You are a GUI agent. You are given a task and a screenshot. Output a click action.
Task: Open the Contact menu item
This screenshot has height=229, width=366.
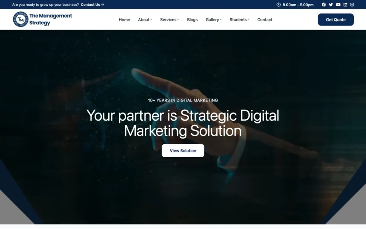point(265,19)
